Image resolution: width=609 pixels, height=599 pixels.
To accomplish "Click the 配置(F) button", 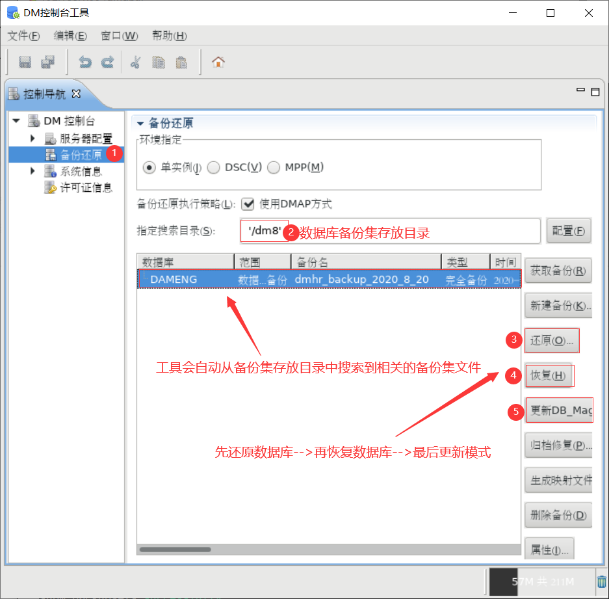I will [x=569, y=231].
